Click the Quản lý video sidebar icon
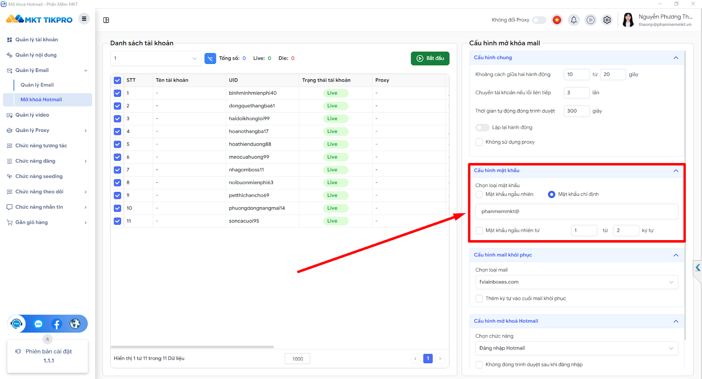This screenshot has height=379, width=702. [x=10, y=115]
